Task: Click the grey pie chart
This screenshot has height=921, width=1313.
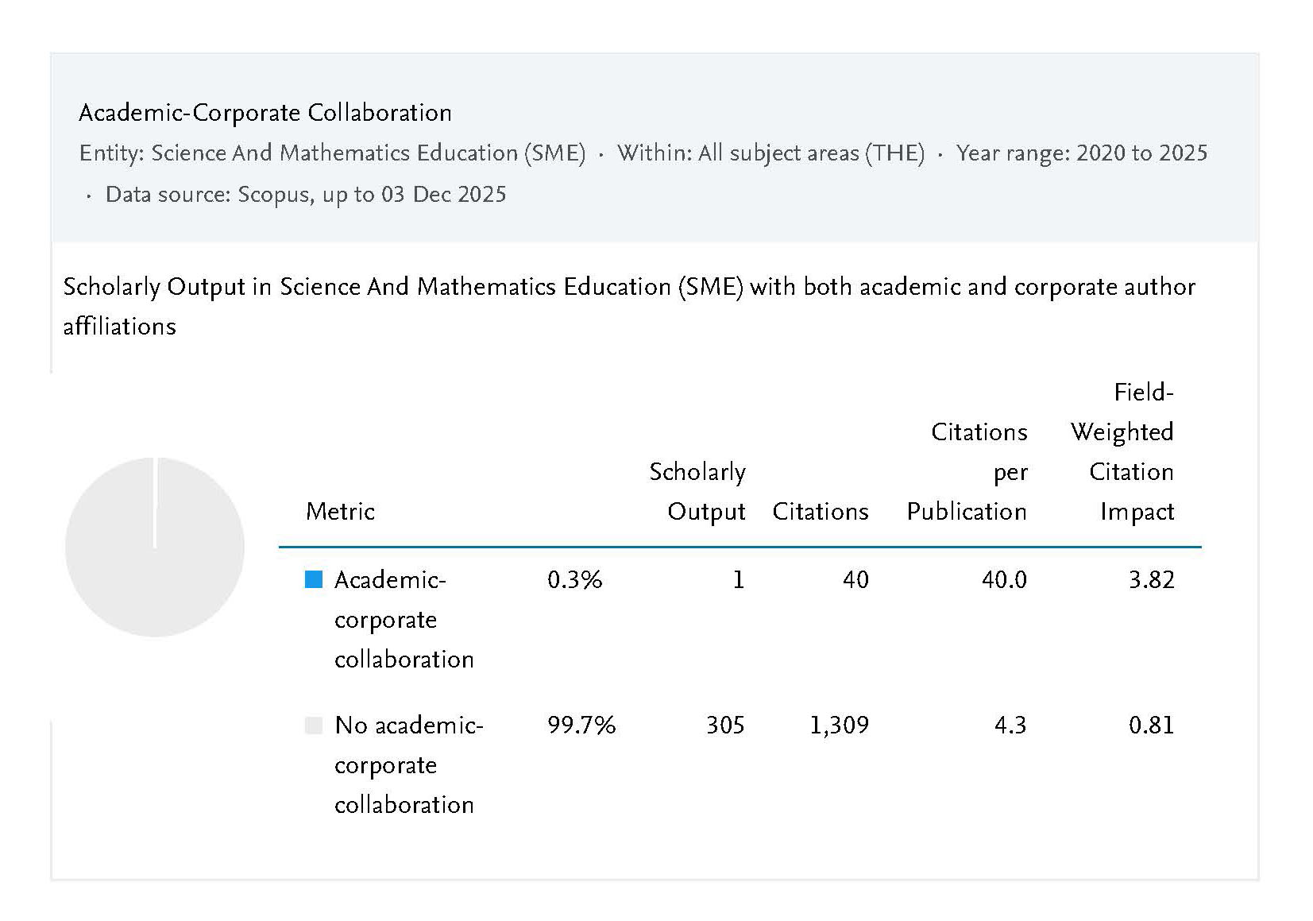Action: pos(155,547)
